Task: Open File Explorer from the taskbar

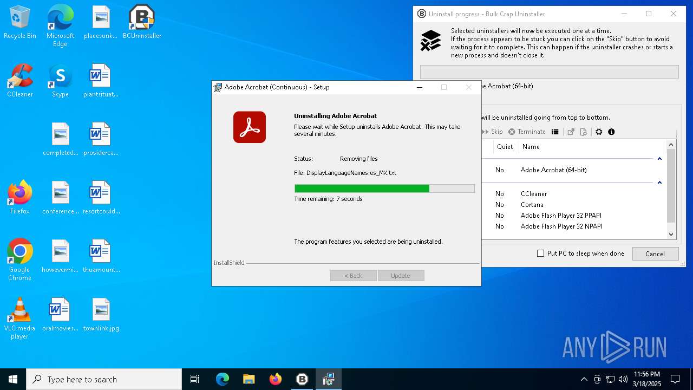Action: coord(249,379)
